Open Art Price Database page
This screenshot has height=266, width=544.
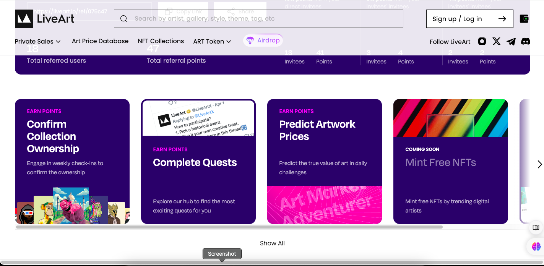(100, 41)
